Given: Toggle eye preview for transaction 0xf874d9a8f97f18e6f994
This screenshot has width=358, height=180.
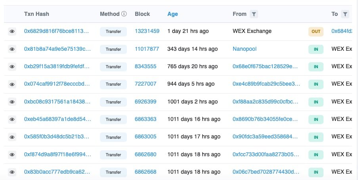Looking at the screenshot, I should 12,155.
